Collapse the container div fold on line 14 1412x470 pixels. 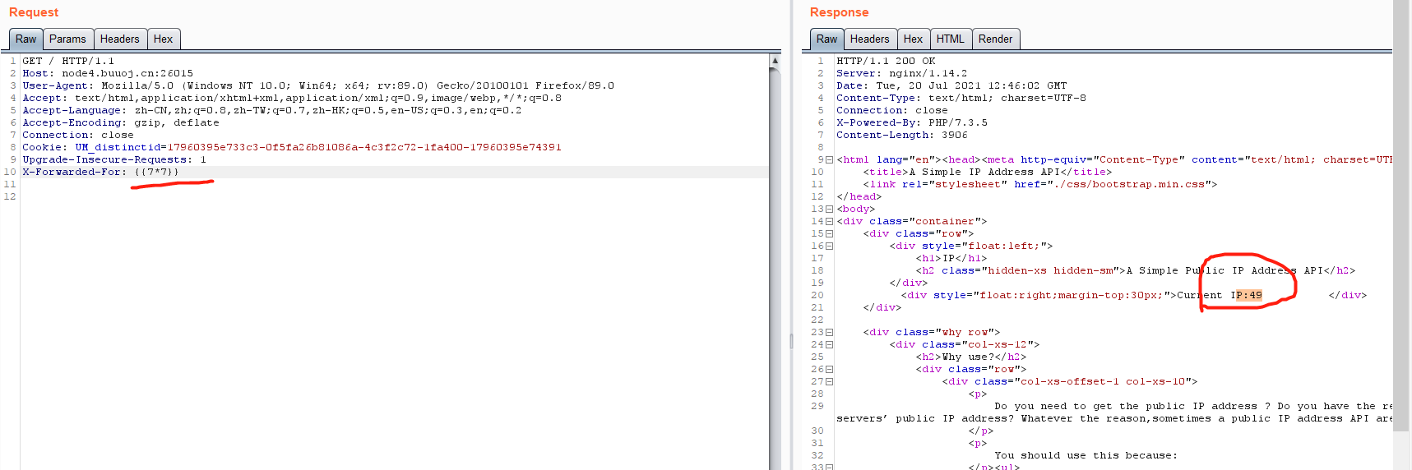click(829, 221)
